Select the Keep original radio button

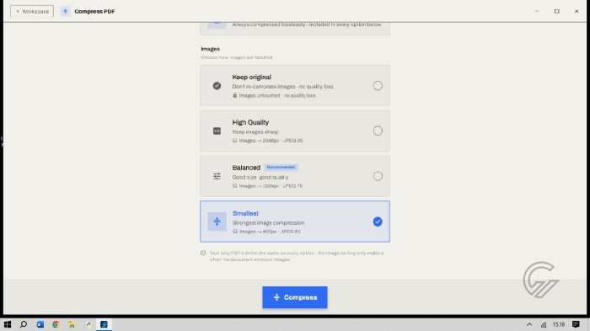(x=378, y=86)
